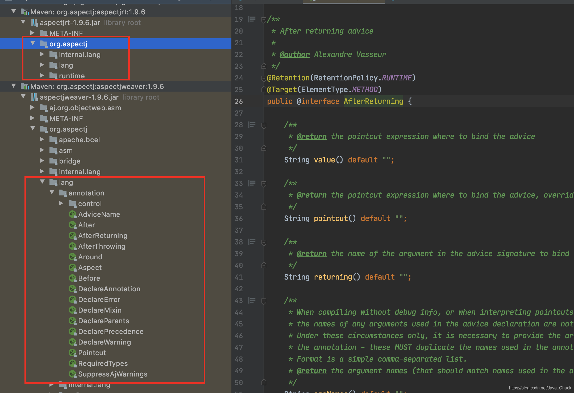574x393 pixels.
Task: Select the Around annotation class
Action: (90, 257)
